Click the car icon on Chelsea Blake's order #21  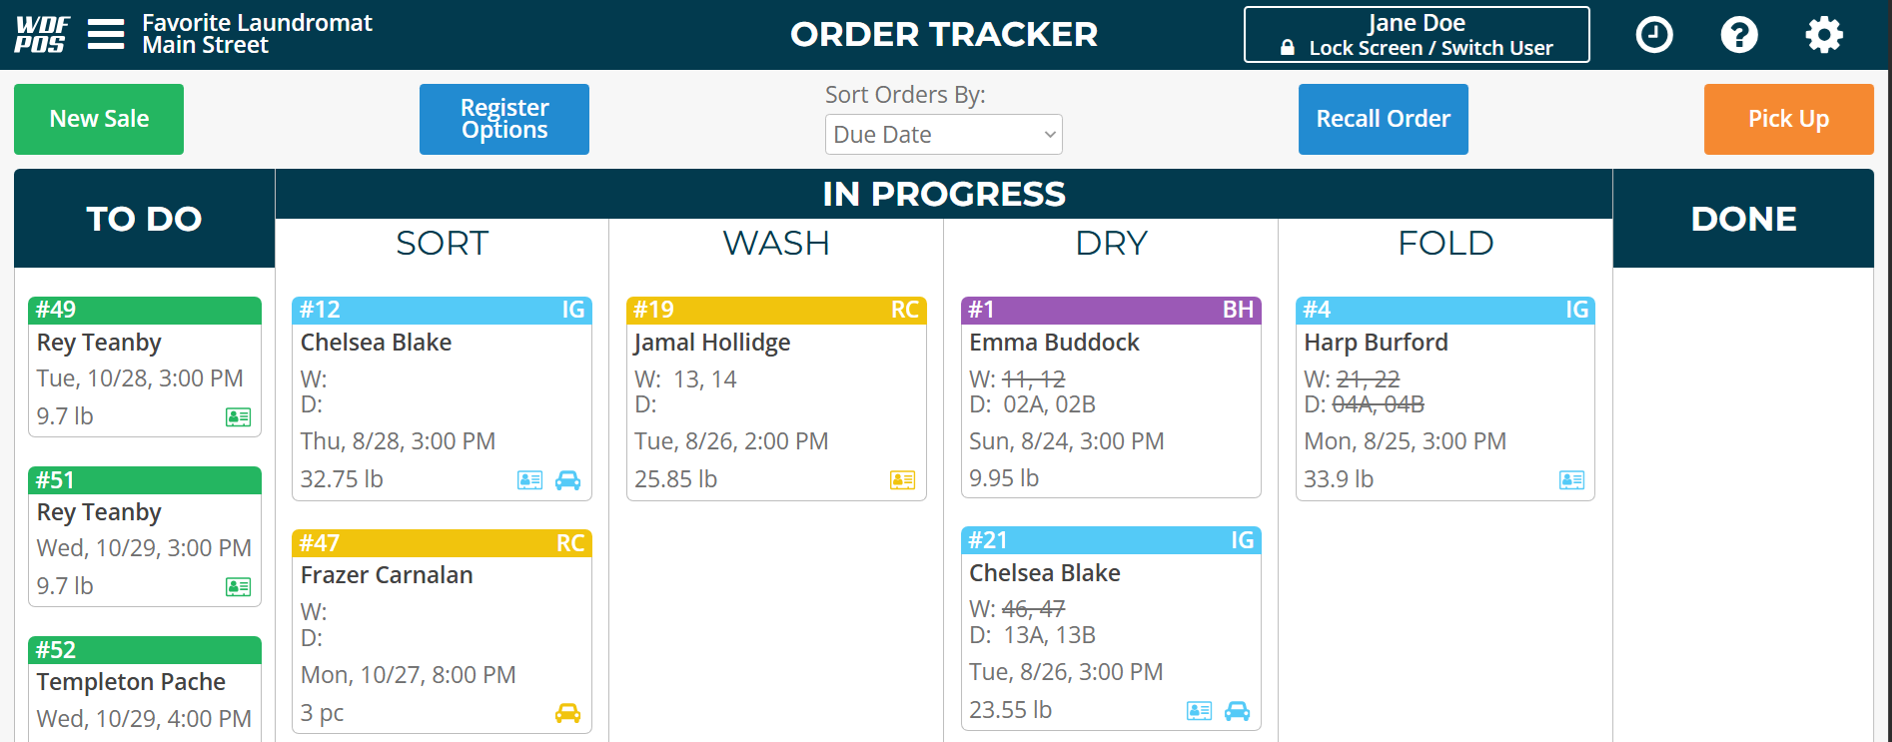[x=1240, y=711]
